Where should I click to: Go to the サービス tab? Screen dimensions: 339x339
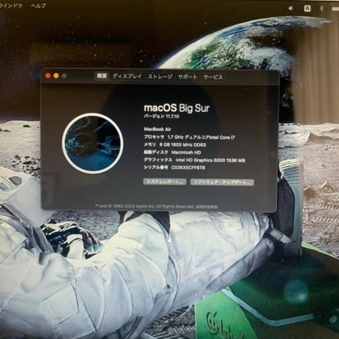[x=213, y=77]
